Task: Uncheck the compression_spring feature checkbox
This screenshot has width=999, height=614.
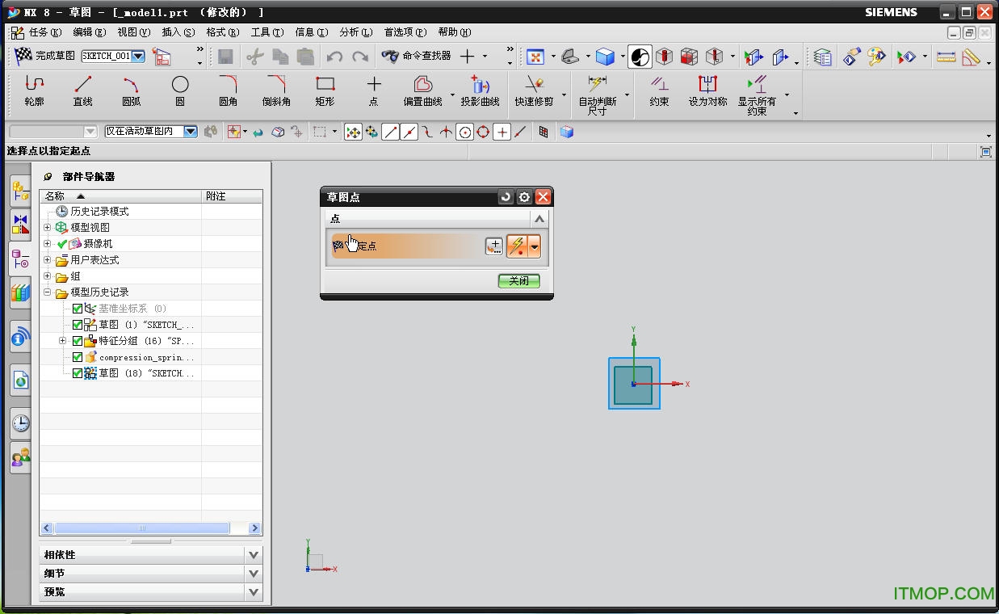Action: click(78, 357)
